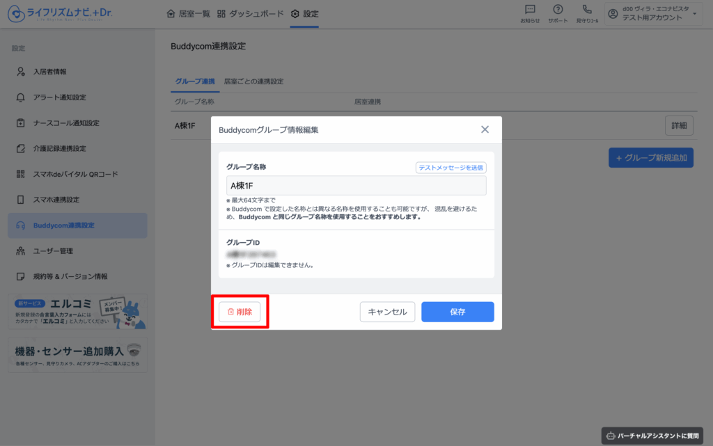Open バーチャルアシスタントに質問 chat button

[x=652, y=436]
